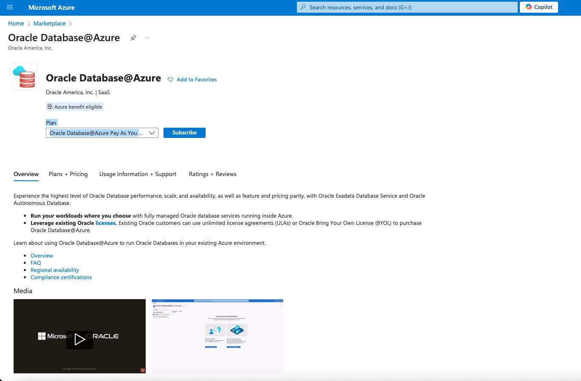
Task: Open the ellipsis options next to the pin
Action: click(x=147, y=37)
